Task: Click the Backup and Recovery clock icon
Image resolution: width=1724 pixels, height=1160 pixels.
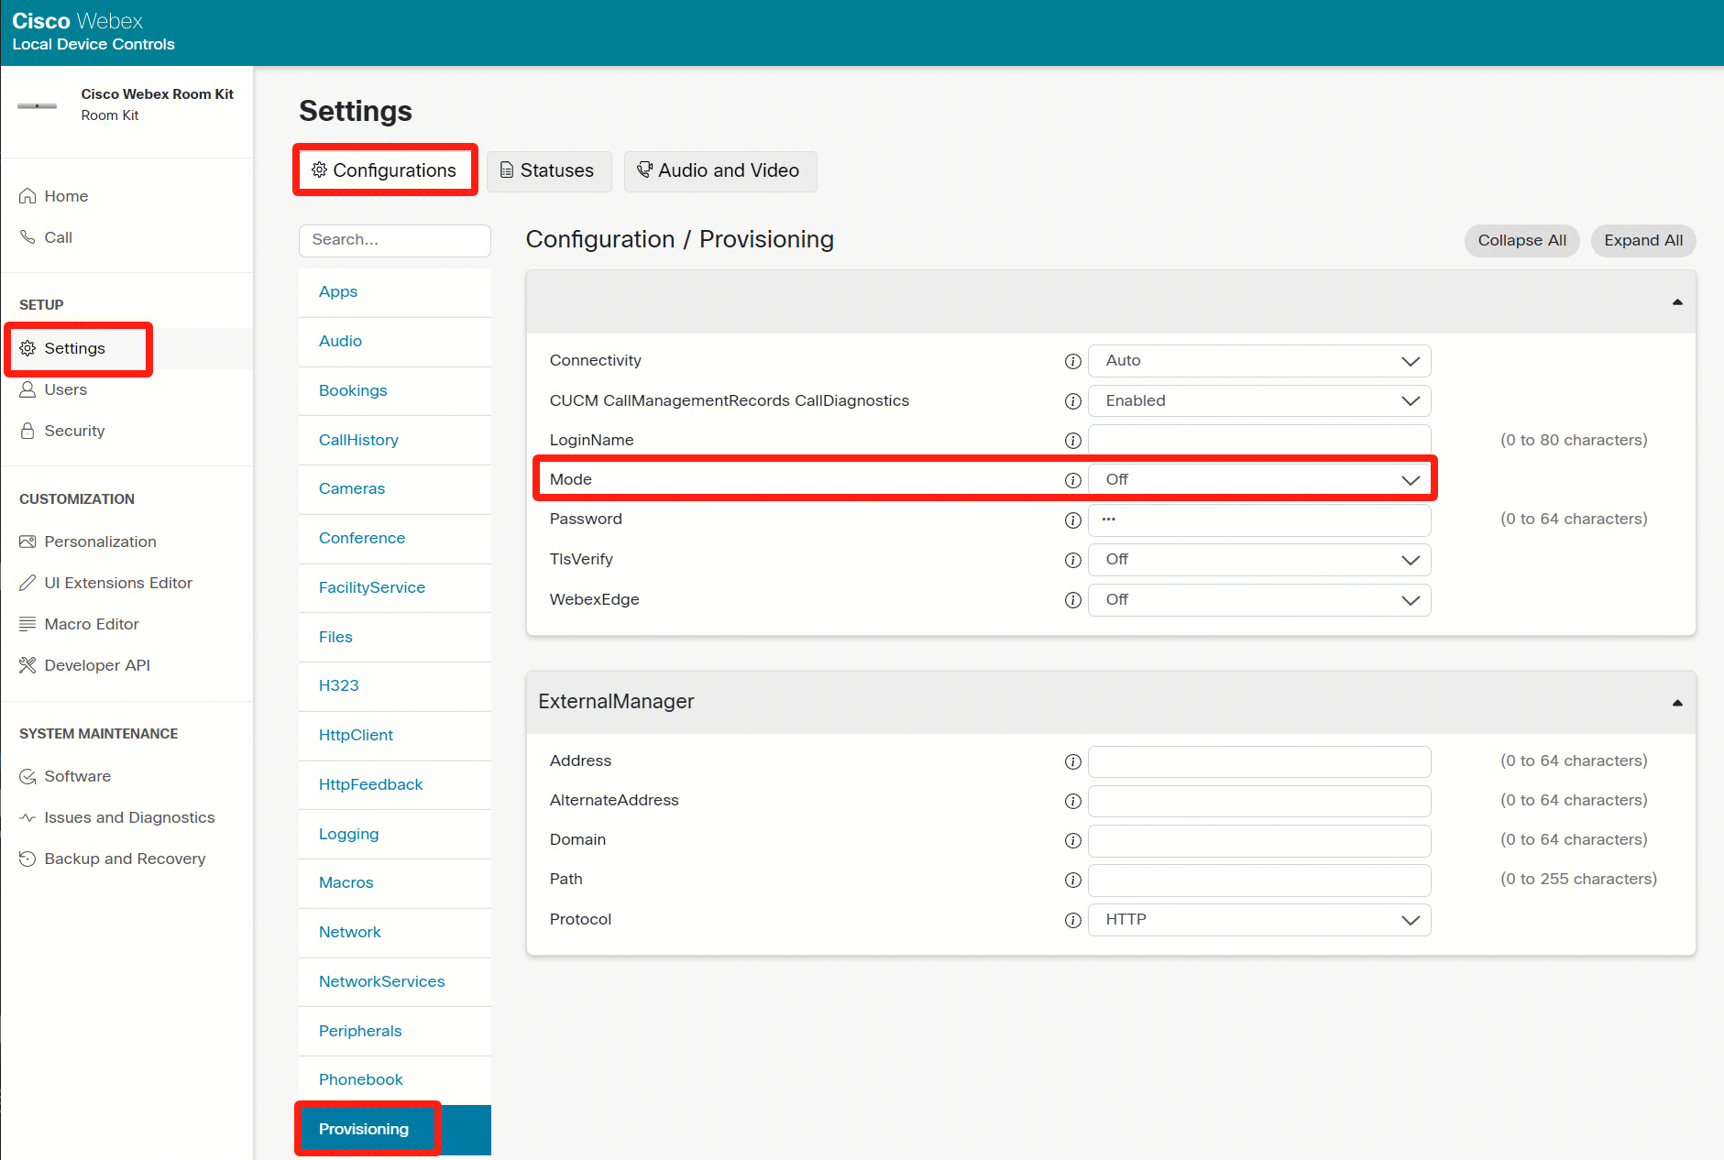Action: (x=27, y=859)
